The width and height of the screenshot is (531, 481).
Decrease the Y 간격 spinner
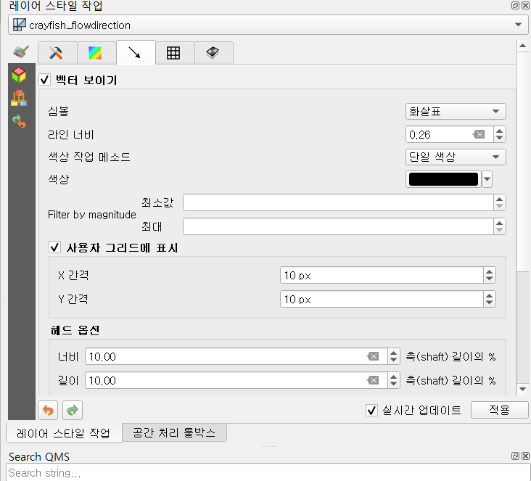click(490, 303)
